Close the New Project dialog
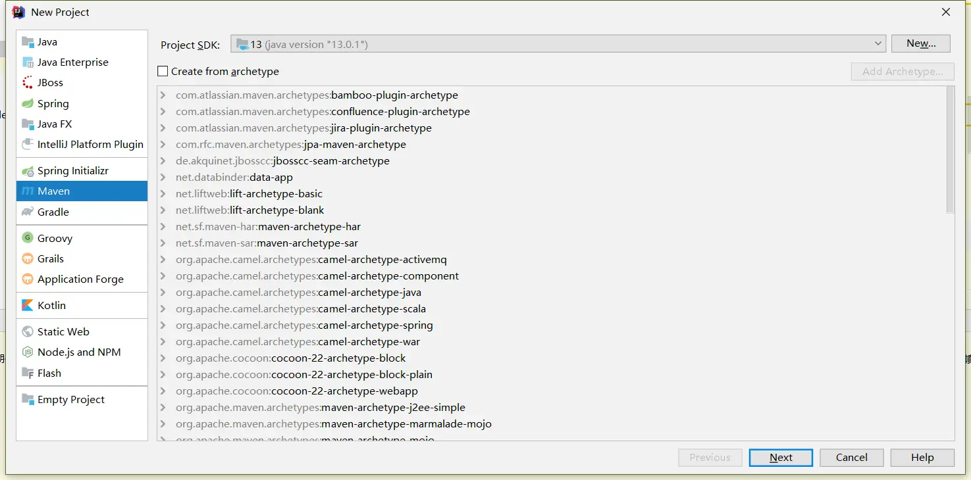This screenshot has height=480, width=971. 946,12
